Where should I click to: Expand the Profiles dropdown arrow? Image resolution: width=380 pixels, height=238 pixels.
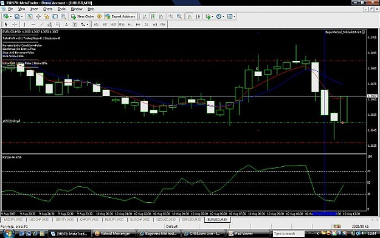(22, 16)
